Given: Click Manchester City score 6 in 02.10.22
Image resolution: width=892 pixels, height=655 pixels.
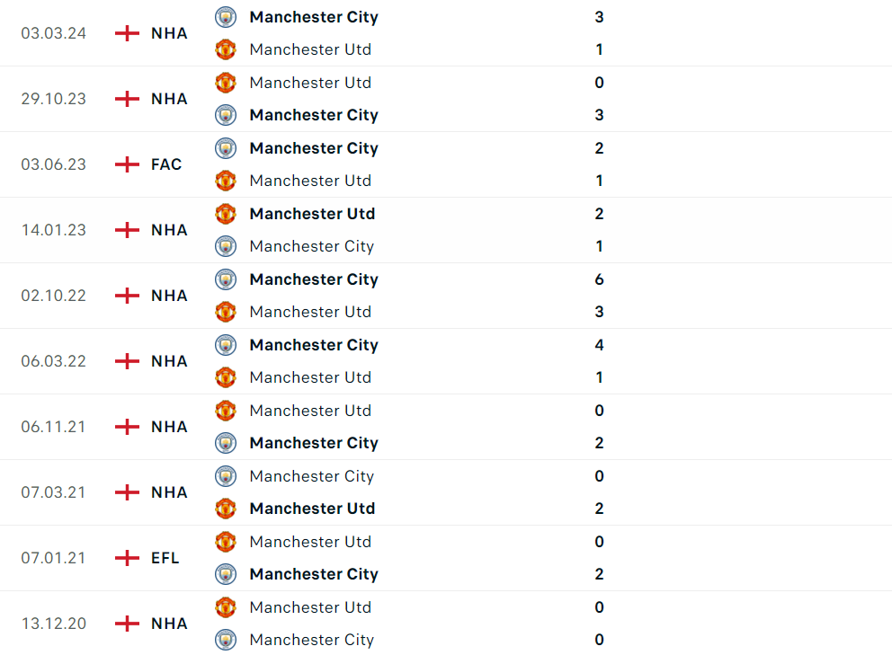Looking at the screenshot, I should point(600,279).
